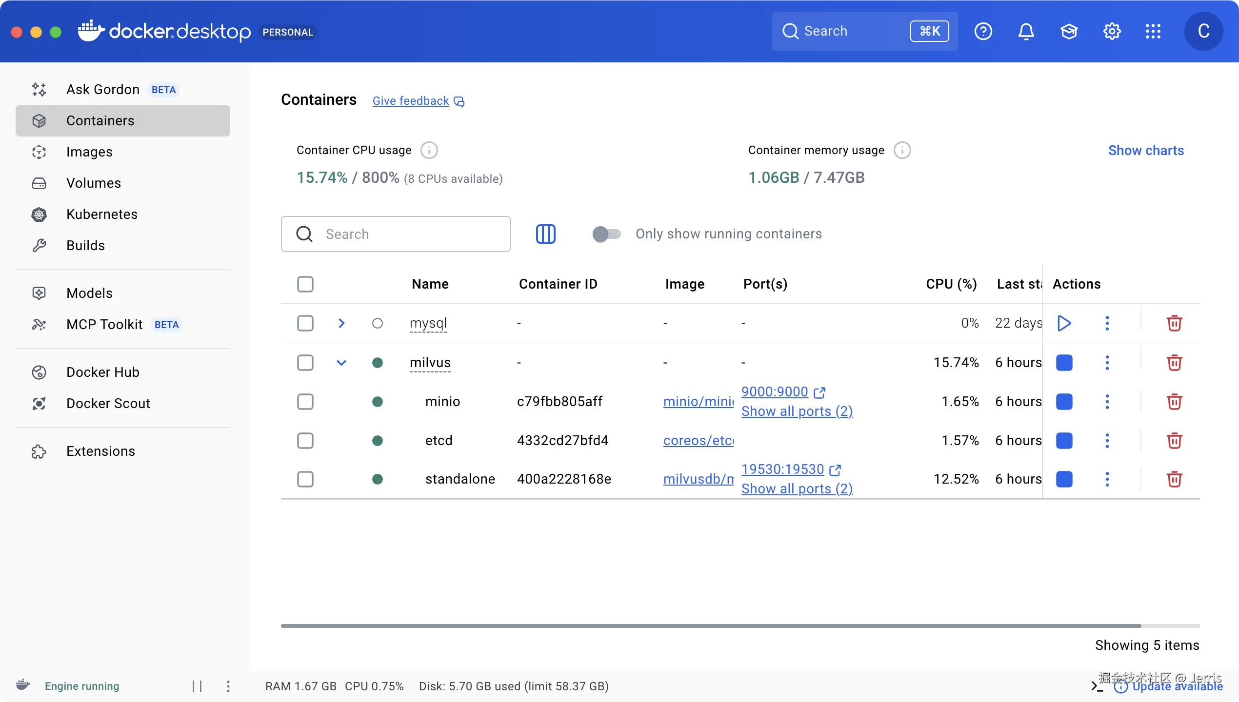Start the mysql container with play icon
Viewport: 1239px width, 702px height.
click(x=1064, y=323)
